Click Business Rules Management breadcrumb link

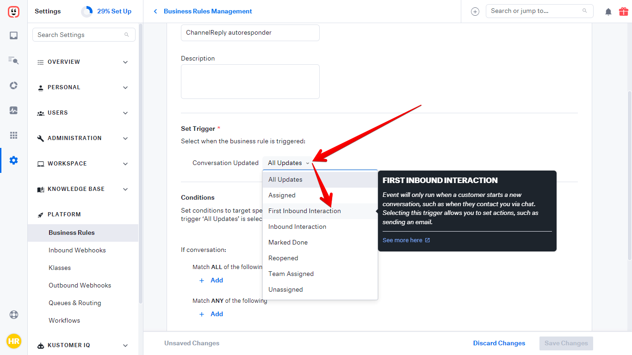pos(208,12)
